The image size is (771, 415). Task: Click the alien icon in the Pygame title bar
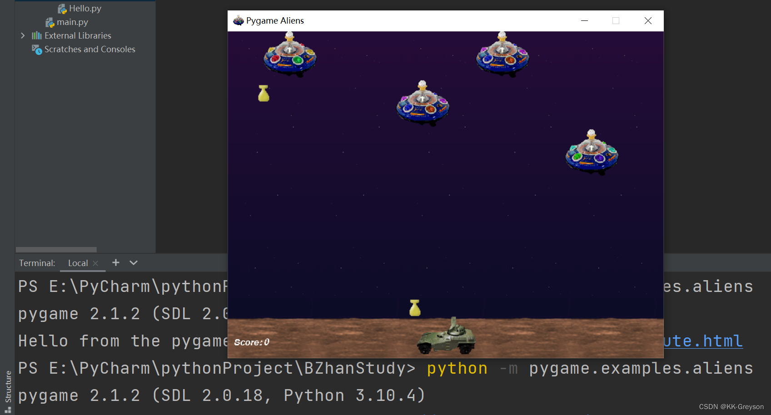(x=238, y=20)
